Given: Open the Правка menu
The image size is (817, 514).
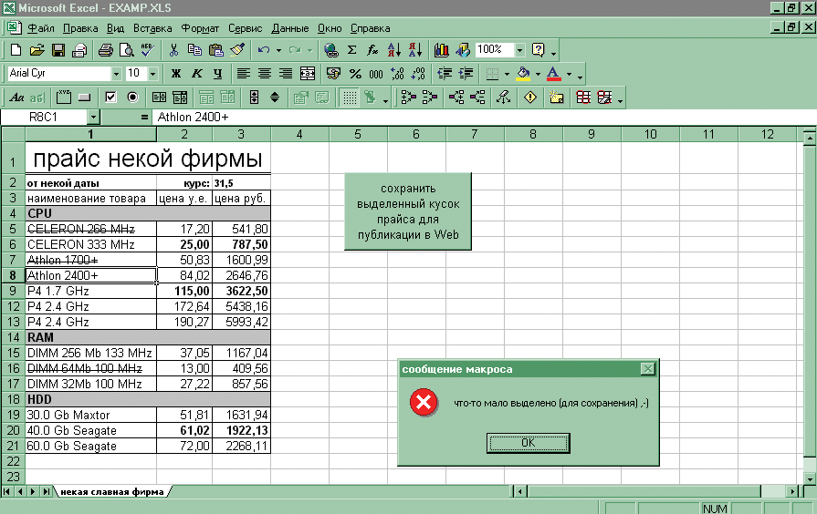Looking at the screenshot, I should coord(80,28).
